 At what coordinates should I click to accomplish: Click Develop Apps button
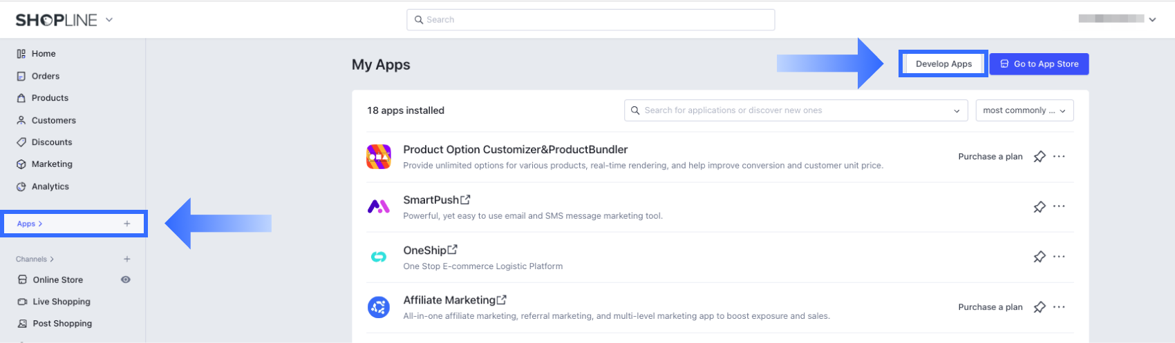click(x=943, y=63)
